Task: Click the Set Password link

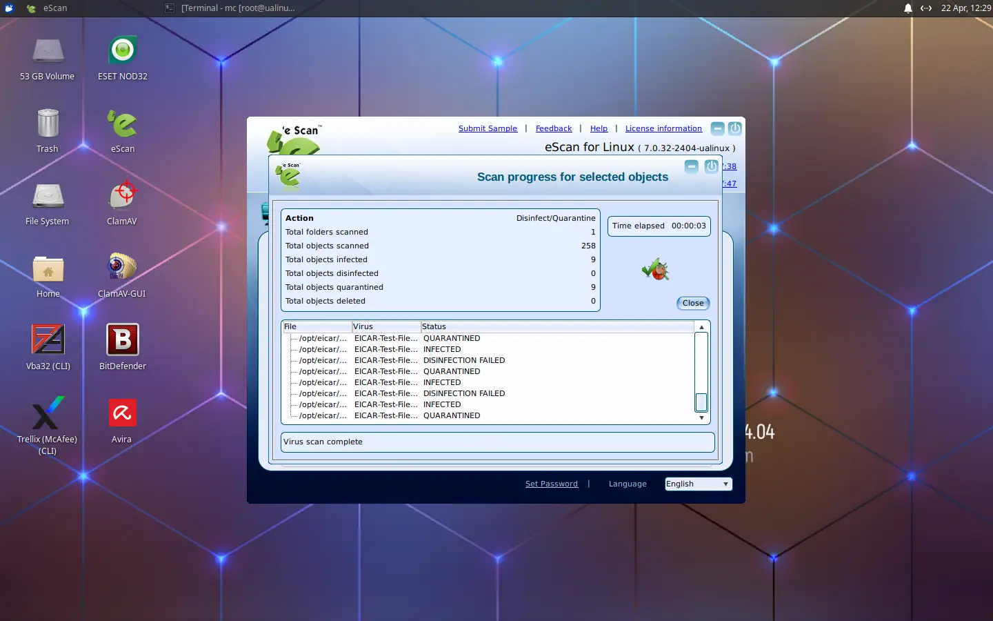Action: tap(552, 484)
